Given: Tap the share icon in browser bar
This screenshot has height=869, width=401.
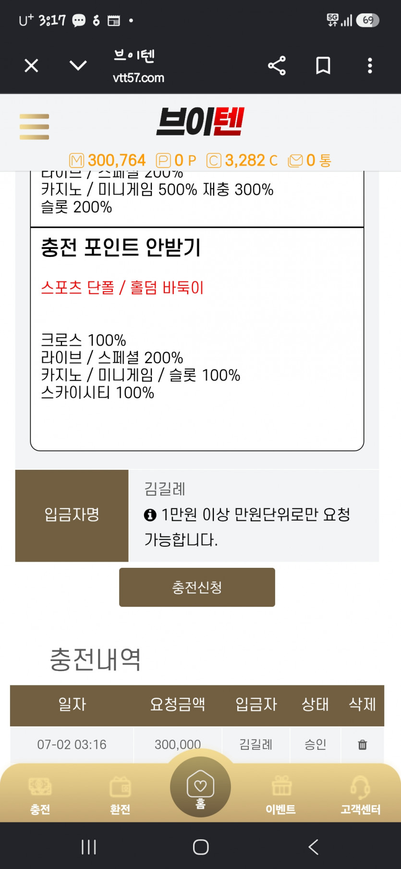Looking at the screenshot, I should click(x=277, y=66).
